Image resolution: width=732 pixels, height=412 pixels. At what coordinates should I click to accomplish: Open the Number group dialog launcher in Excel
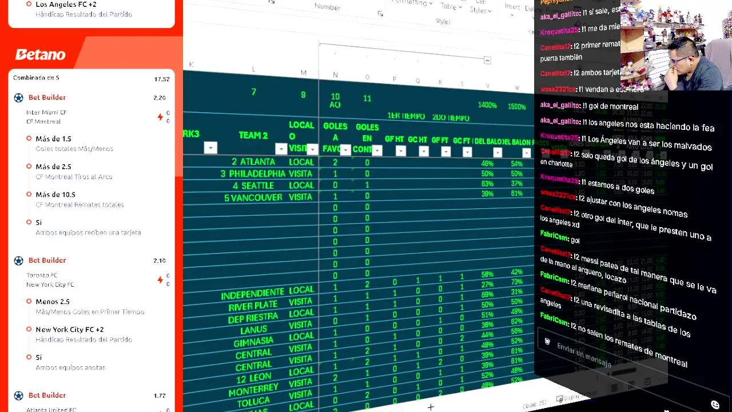coord(380,14)
